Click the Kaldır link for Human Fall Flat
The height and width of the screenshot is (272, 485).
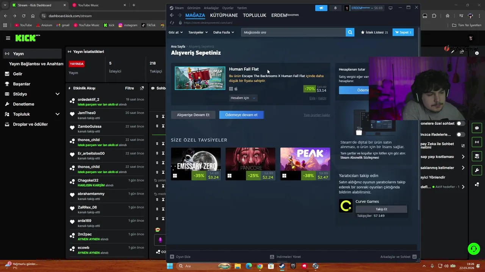(x=322, y=98)
